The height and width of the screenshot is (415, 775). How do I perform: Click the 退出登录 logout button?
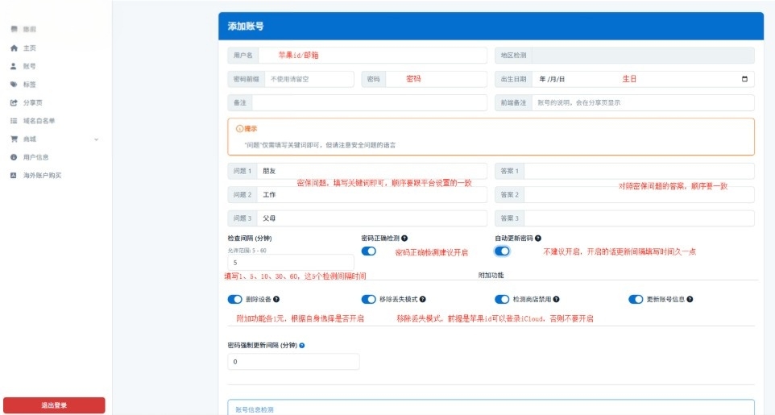pos(54,405)
